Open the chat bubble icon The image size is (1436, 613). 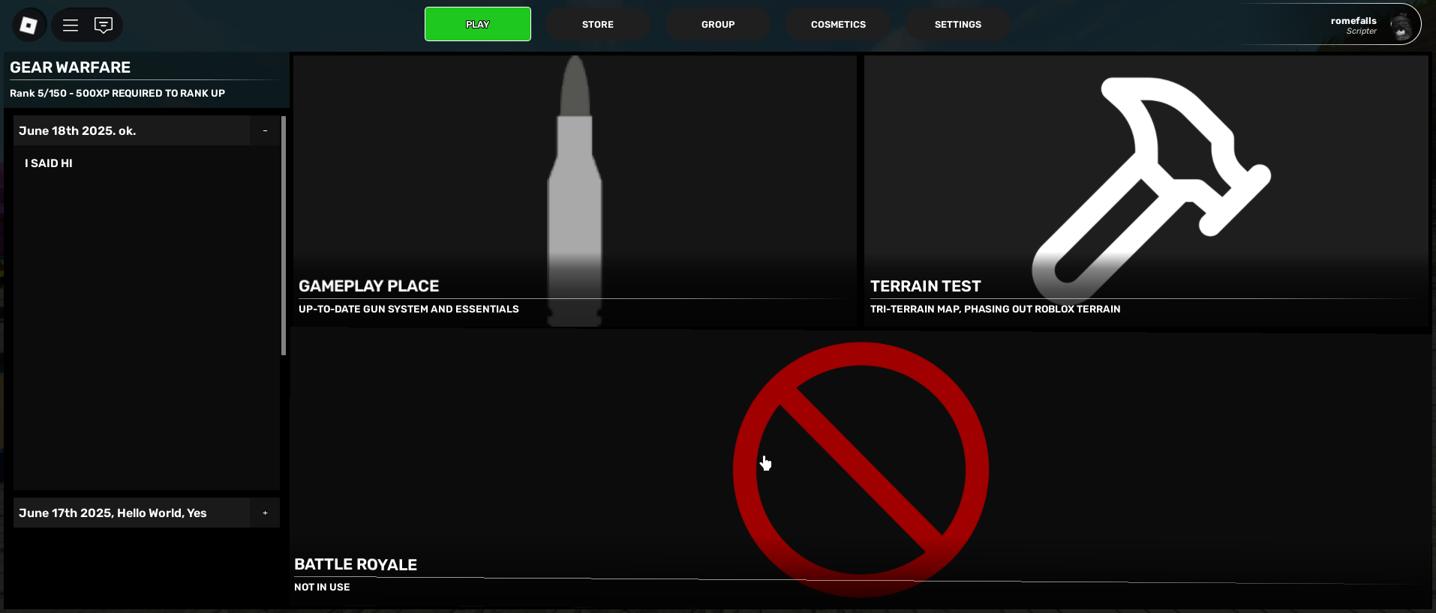104,25
